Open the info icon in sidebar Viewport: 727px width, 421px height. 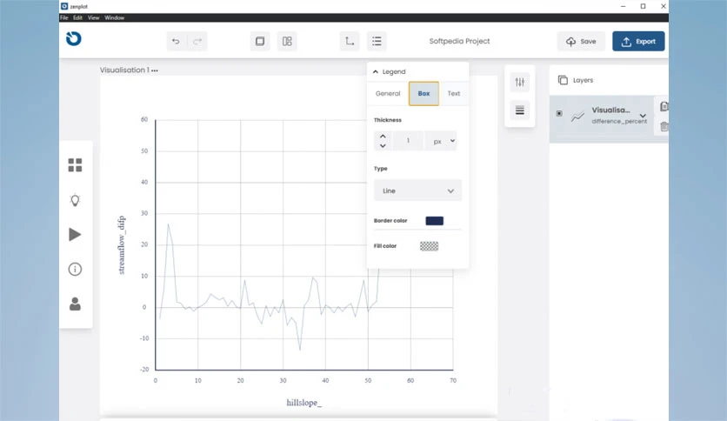click(x=75, y=270)
